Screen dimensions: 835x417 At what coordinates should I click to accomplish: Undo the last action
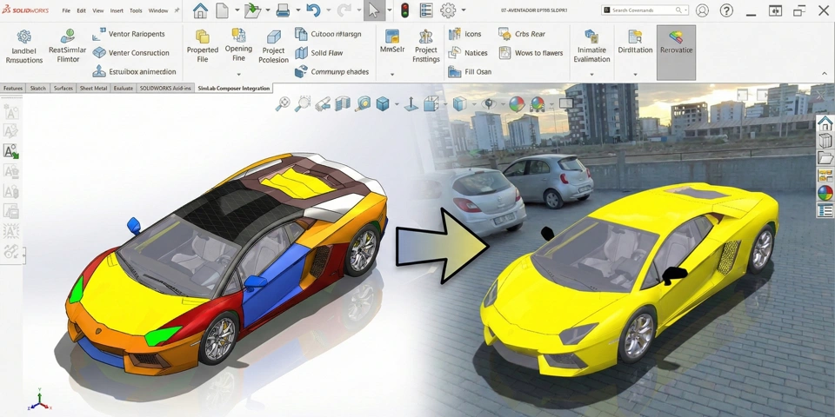tap(313, 10)
